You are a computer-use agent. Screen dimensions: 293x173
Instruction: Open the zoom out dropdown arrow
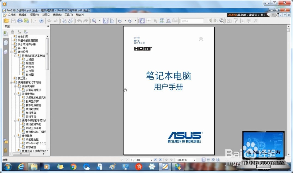(125, 21)
